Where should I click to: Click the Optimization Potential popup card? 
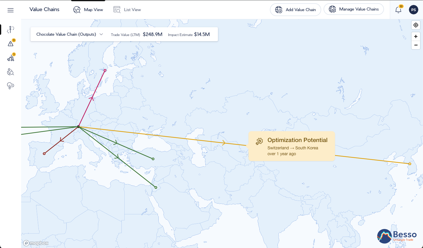click(x=292, y=146)
